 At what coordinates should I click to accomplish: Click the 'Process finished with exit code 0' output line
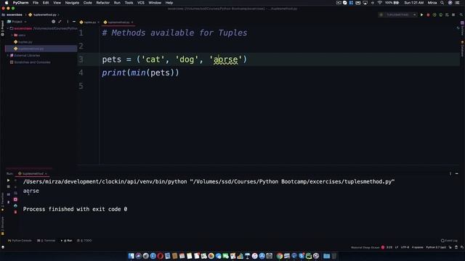(75, 210)
